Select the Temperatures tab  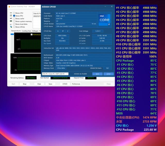(16, 31)
